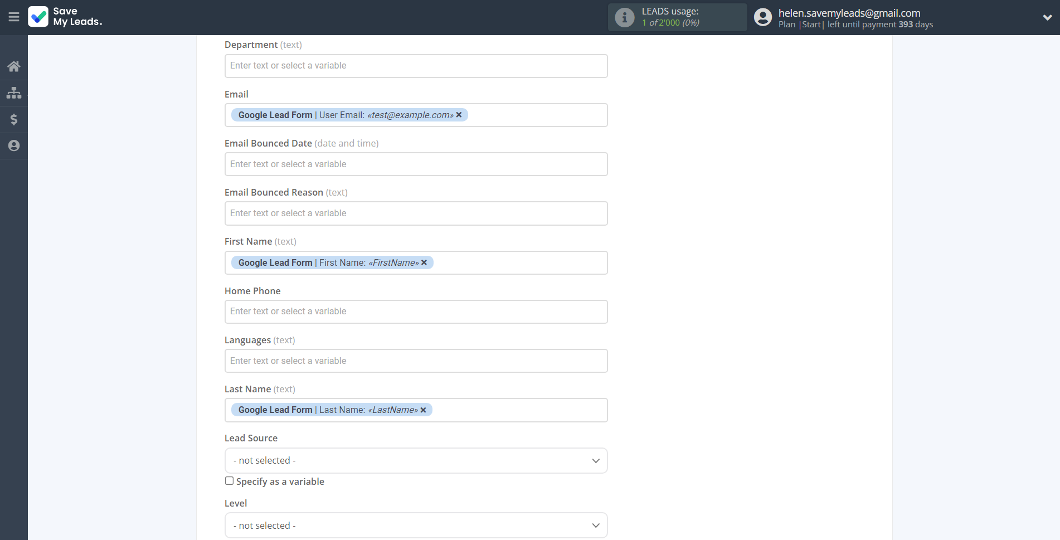This screenshot has height=540, width=1060.
Task: Click the LEADS usage info icon
Action: click(624, 17)
